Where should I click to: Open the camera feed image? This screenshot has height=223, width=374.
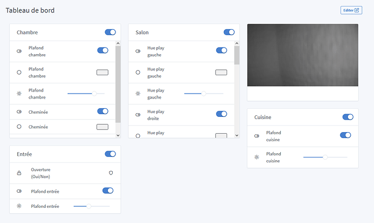pos(302,55)
